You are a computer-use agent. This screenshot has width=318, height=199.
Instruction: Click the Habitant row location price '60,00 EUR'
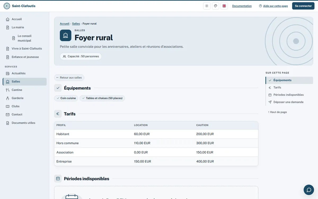click(142, 134)
